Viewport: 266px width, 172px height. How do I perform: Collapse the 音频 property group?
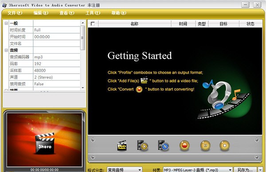pyautogui.click(x=6, y=50)
